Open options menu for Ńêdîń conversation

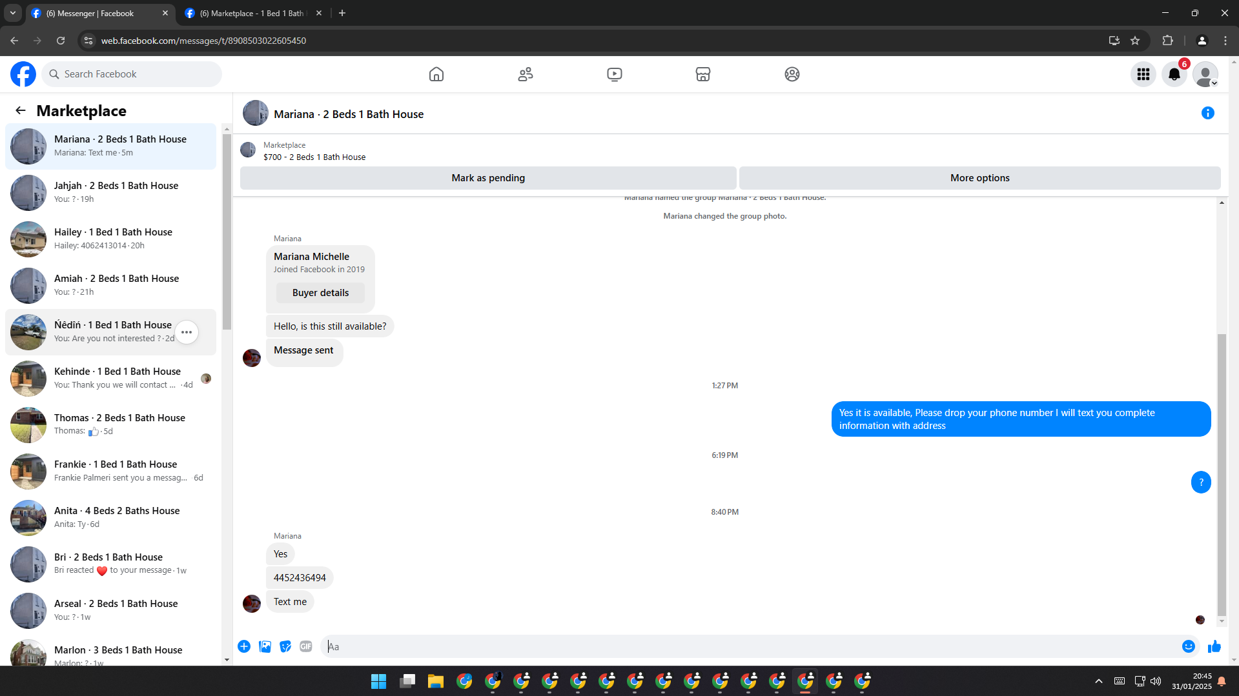coord(187,332)
